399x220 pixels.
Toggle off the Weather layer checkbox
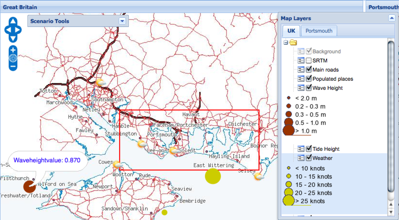pyautogui.click(x=309, y=158)
